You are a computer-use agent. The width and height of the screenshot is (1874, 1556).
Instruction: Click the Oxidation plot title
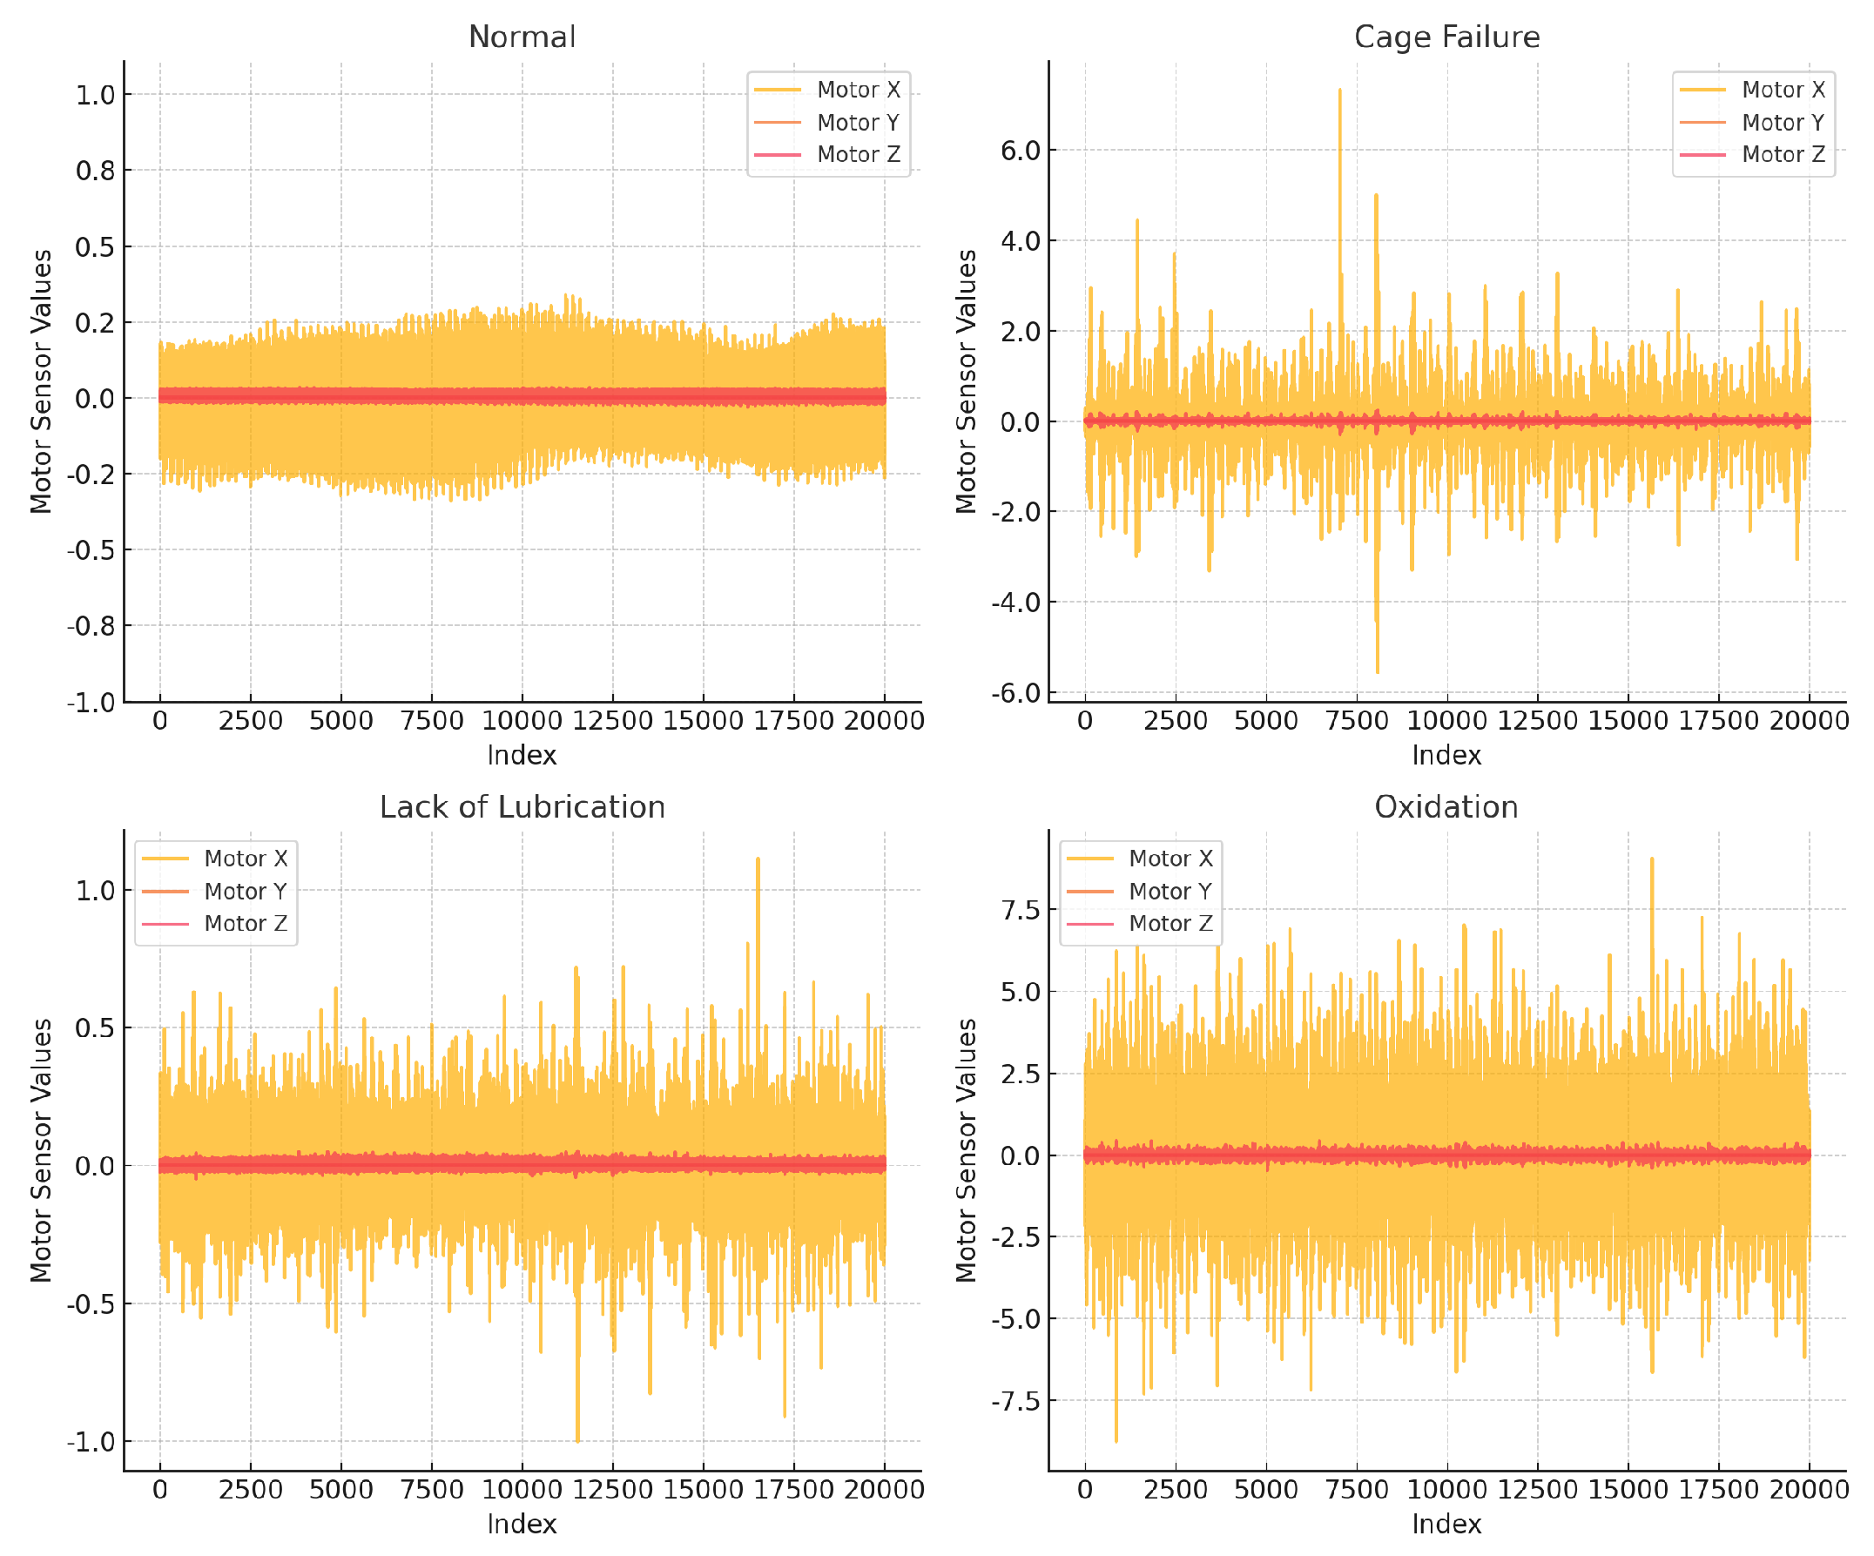pyautogui.click(x=1446, y=807)
